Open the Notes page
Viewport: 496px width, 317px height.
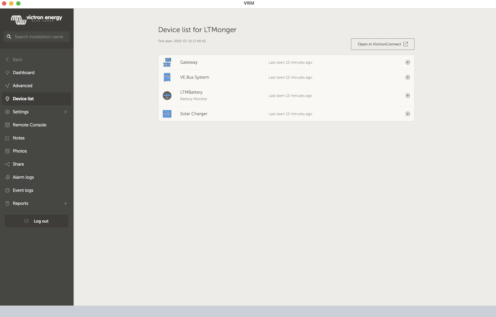[36, 138]
